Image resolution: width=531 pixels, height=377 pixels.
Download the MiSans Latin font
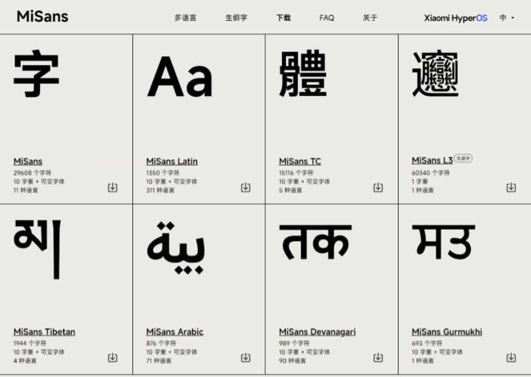coord(245,187)
